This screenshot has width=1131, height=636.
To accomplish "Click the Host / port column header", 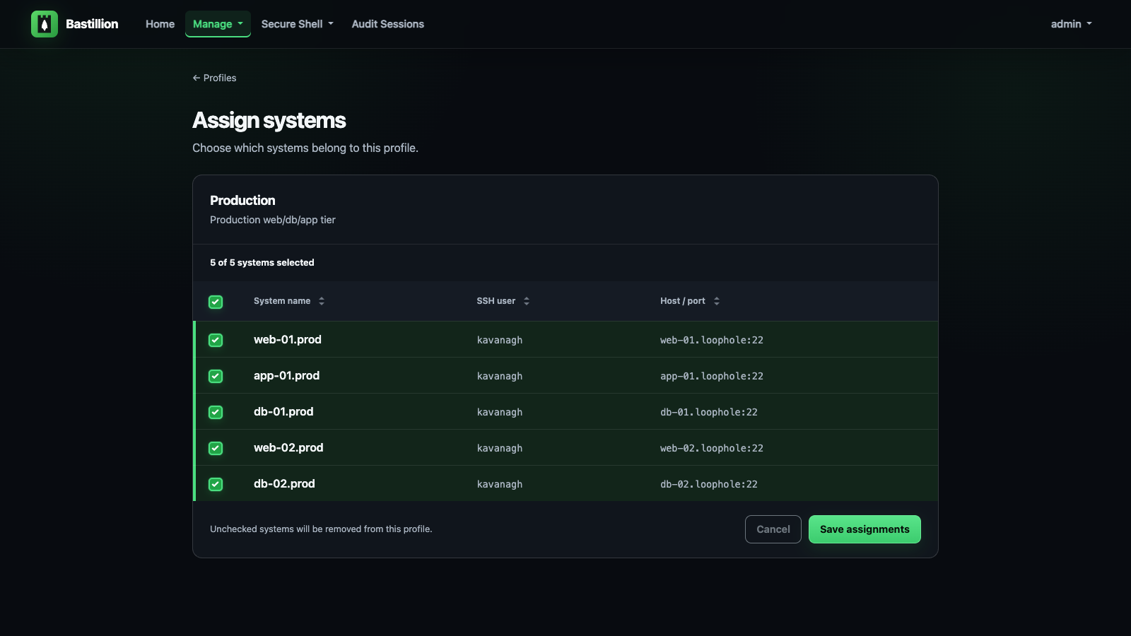I will 683,301.
